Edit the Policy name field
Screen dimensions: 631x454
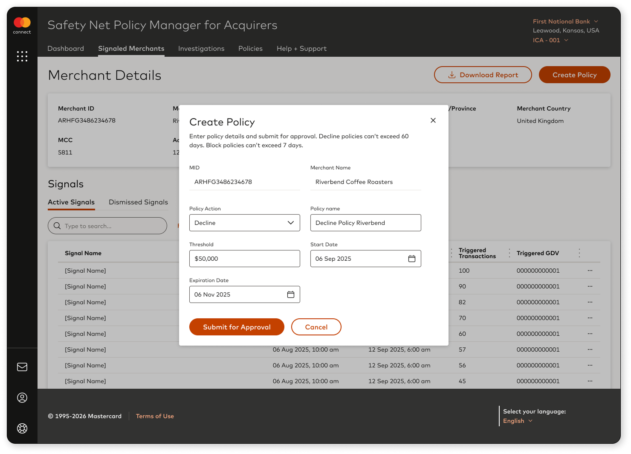(x=366, y=223)
